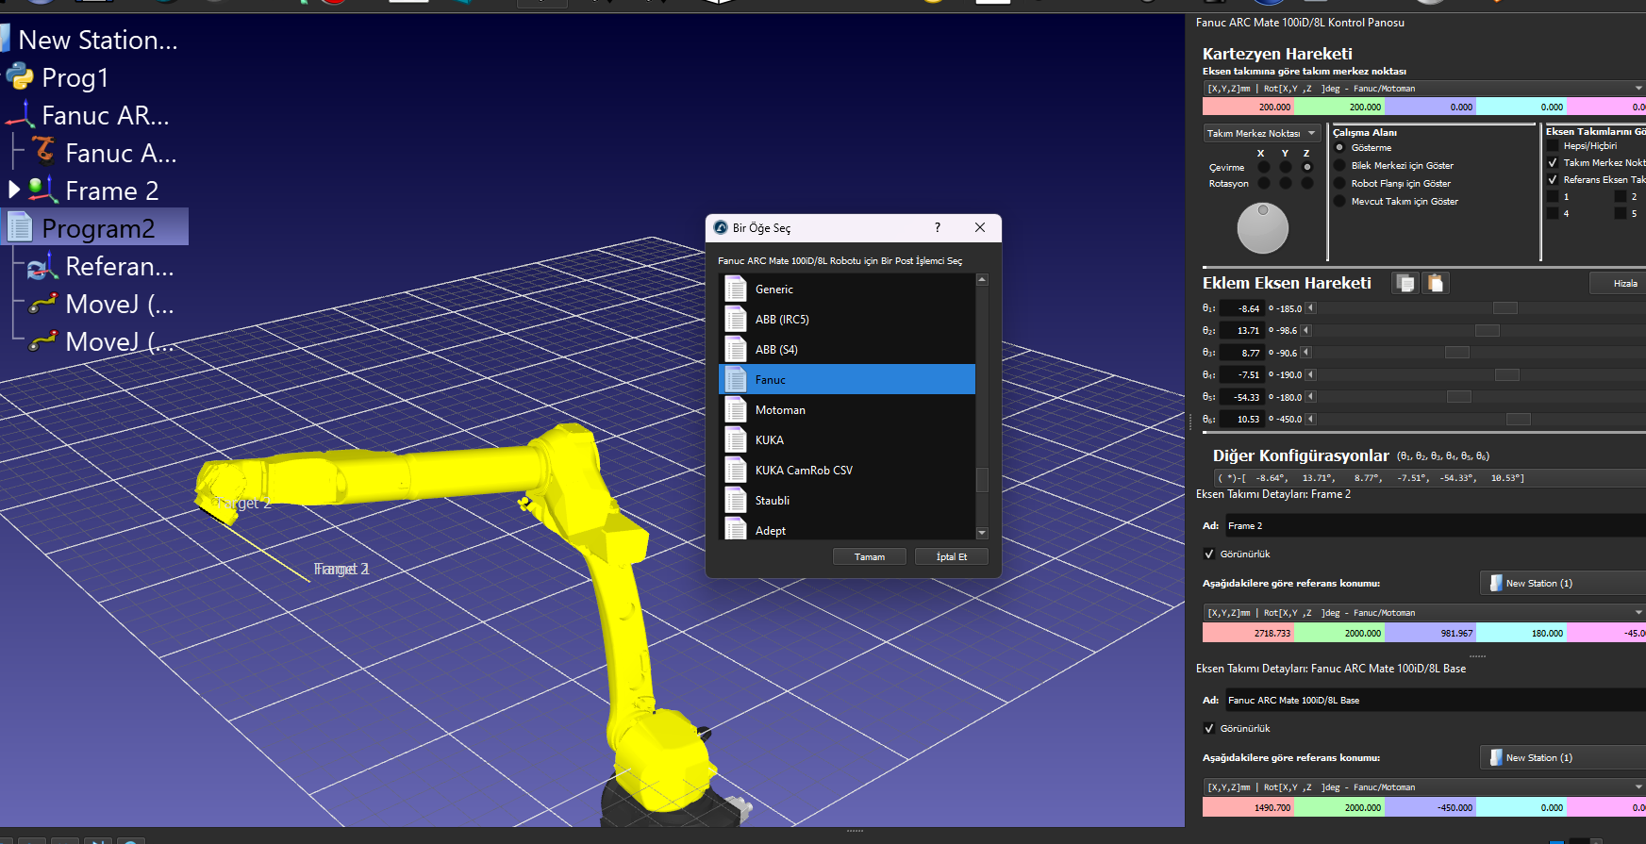Toggle the 'Hepsi/Hiçbiri' checkbox
Viewport: 1646px width, 844px height.
tap(1553, 146)
